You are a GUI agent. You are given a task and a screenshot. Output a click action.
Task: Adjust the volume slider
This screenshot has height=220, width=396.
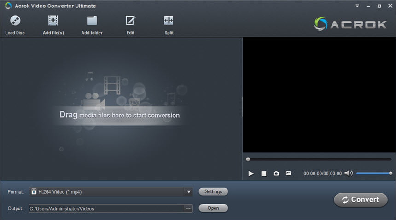tap(374, 174)
